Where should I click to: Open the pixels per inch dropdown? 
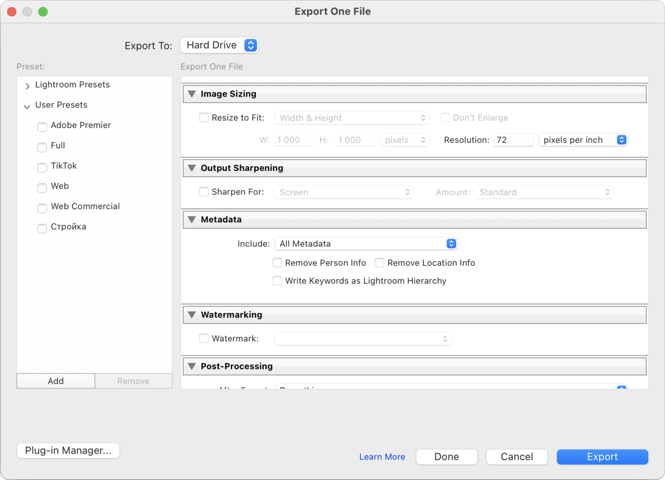[583, 140]
